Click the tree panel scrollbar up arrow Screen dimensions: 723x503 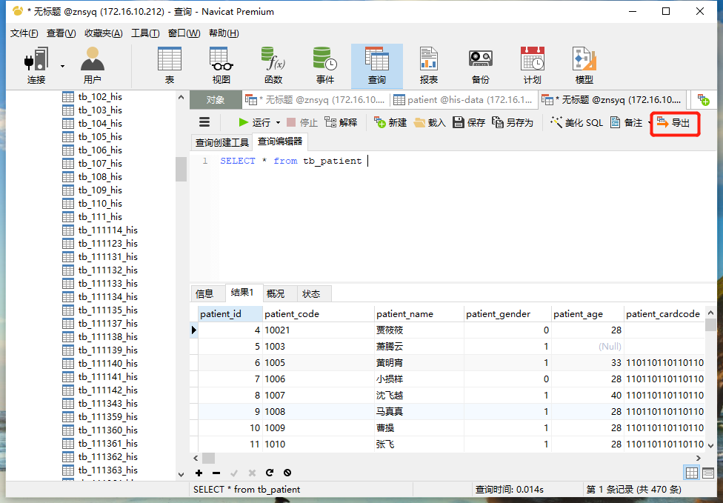tap(181, 97)
